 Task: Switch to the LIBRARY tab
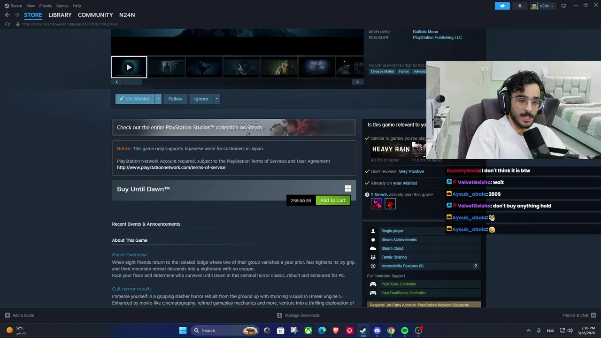click(x=60, y=15)
